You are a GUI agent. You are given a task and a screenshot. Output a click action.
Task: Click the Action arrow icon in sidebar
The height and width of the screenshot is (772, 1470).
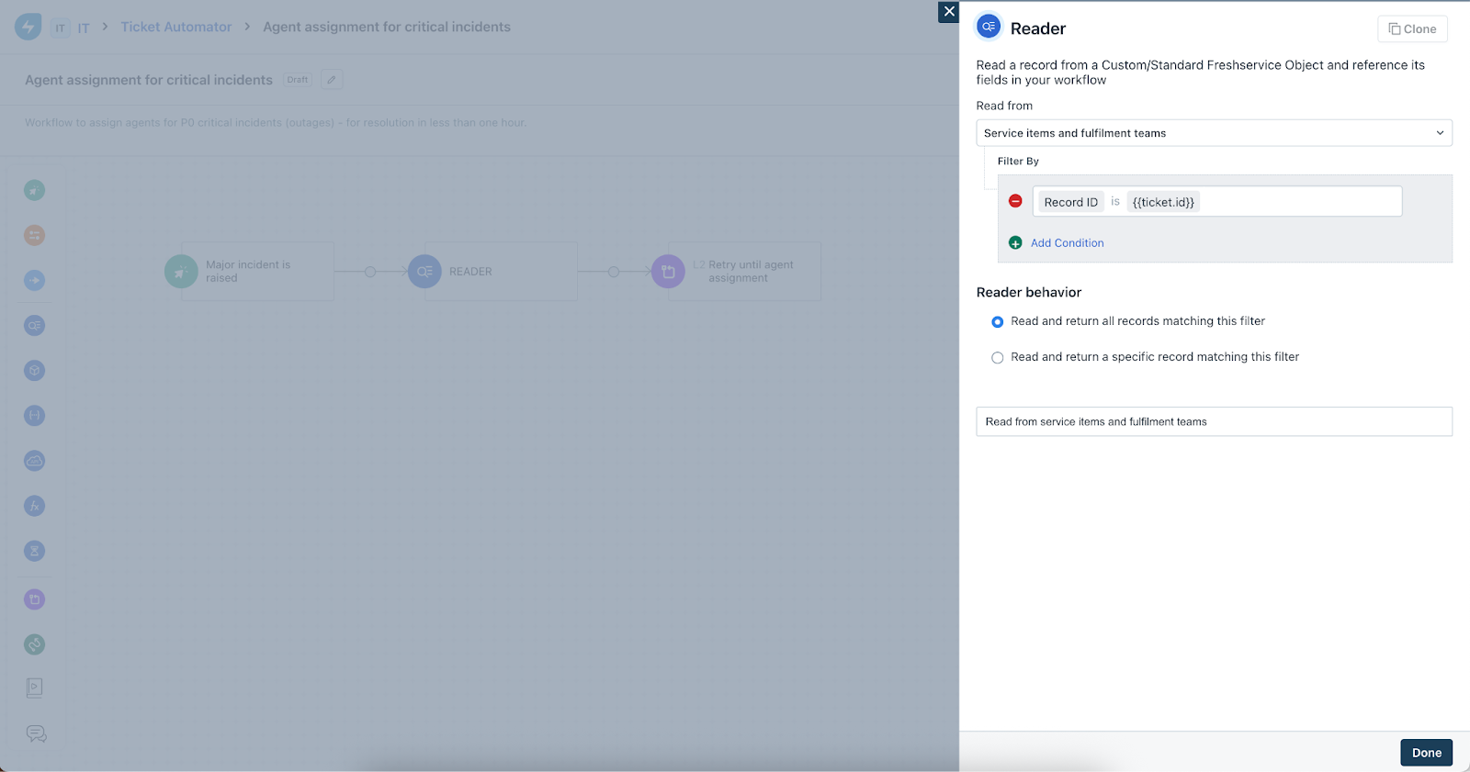[34, 280]
